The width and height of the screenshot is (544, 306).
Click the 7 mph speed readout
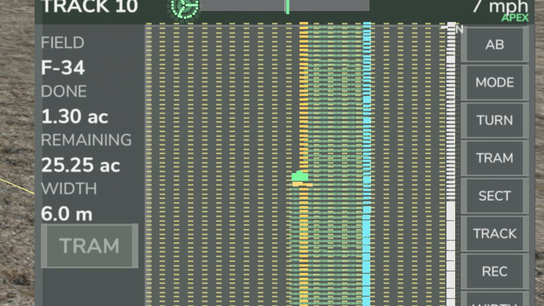point(500,6)
